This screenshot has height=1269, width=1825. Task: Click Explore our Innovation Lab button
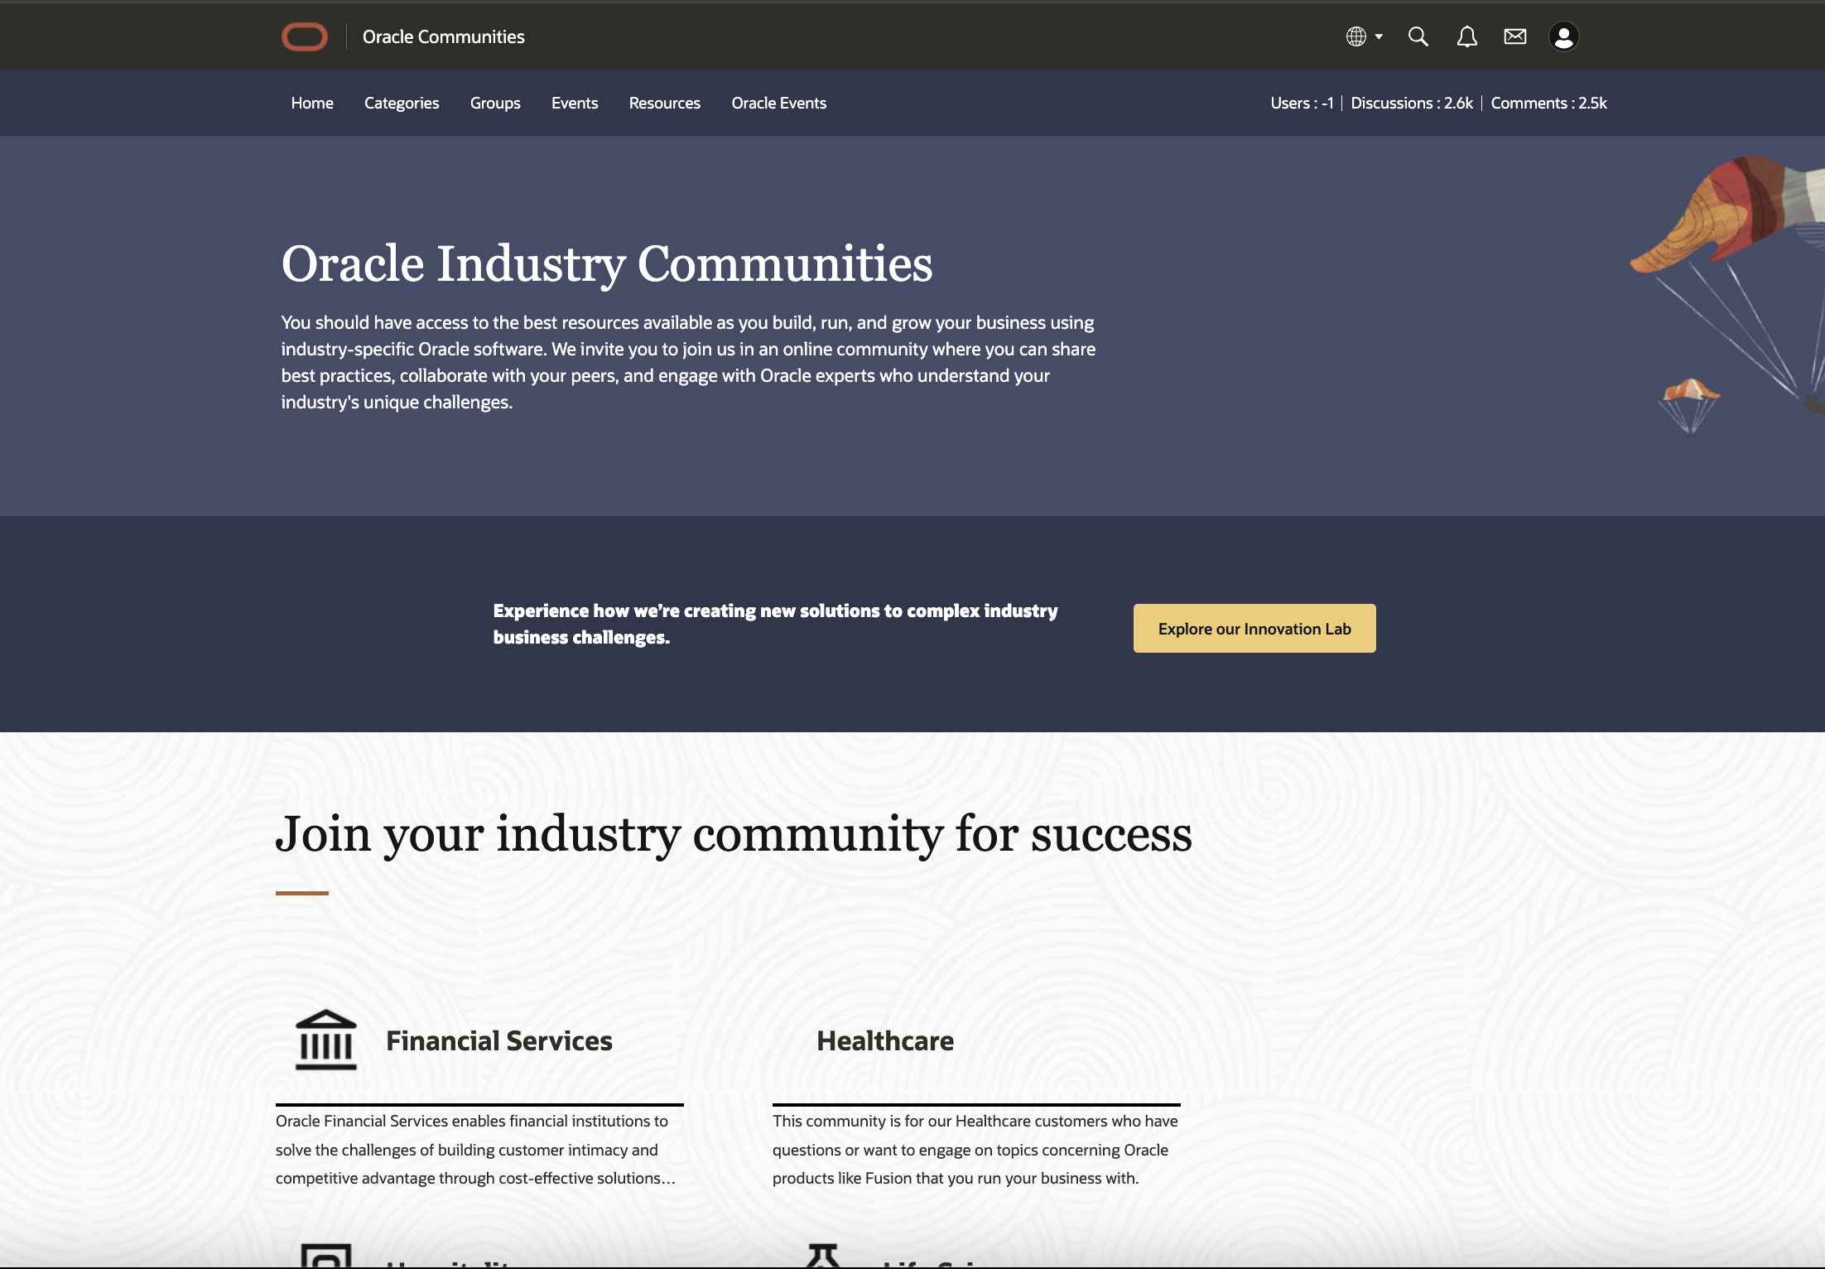pyautogui.click(x=1254, y=629)
